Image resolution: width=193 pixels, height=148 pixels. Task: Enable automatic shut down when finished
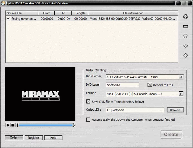(88, 119)
